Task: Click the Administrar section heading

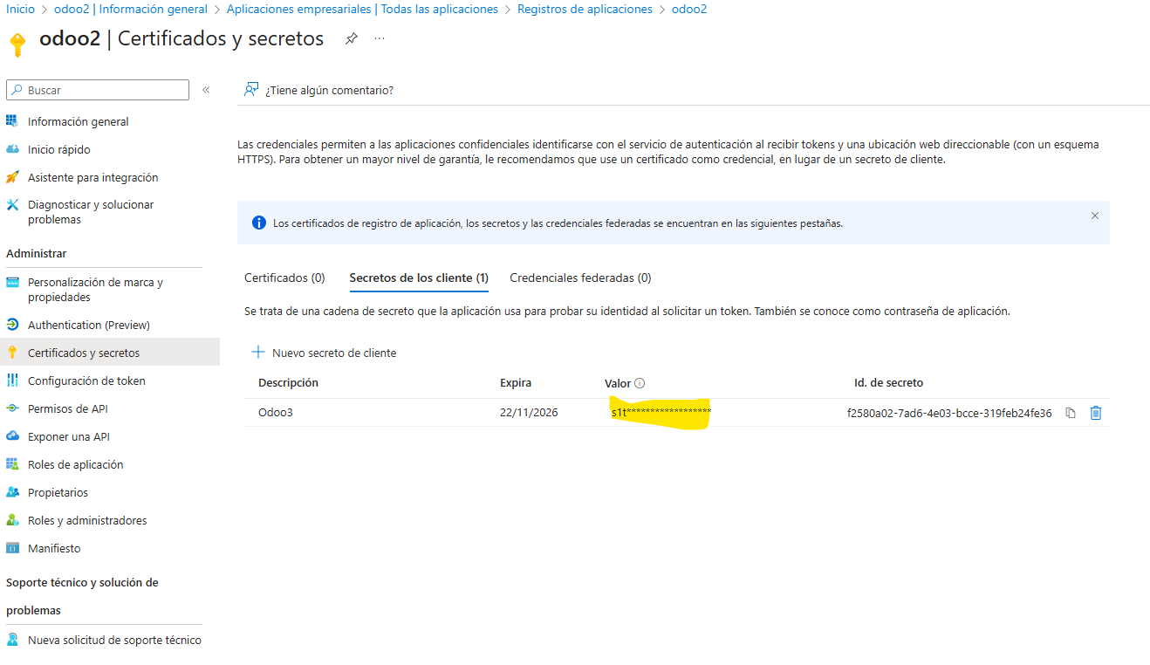Action: (x=37, y=253)
